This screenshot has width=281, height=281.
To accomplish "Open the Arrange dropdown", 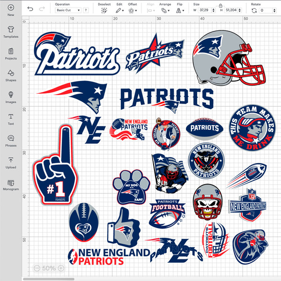I will pyautogui.click(x=165, y=11).
